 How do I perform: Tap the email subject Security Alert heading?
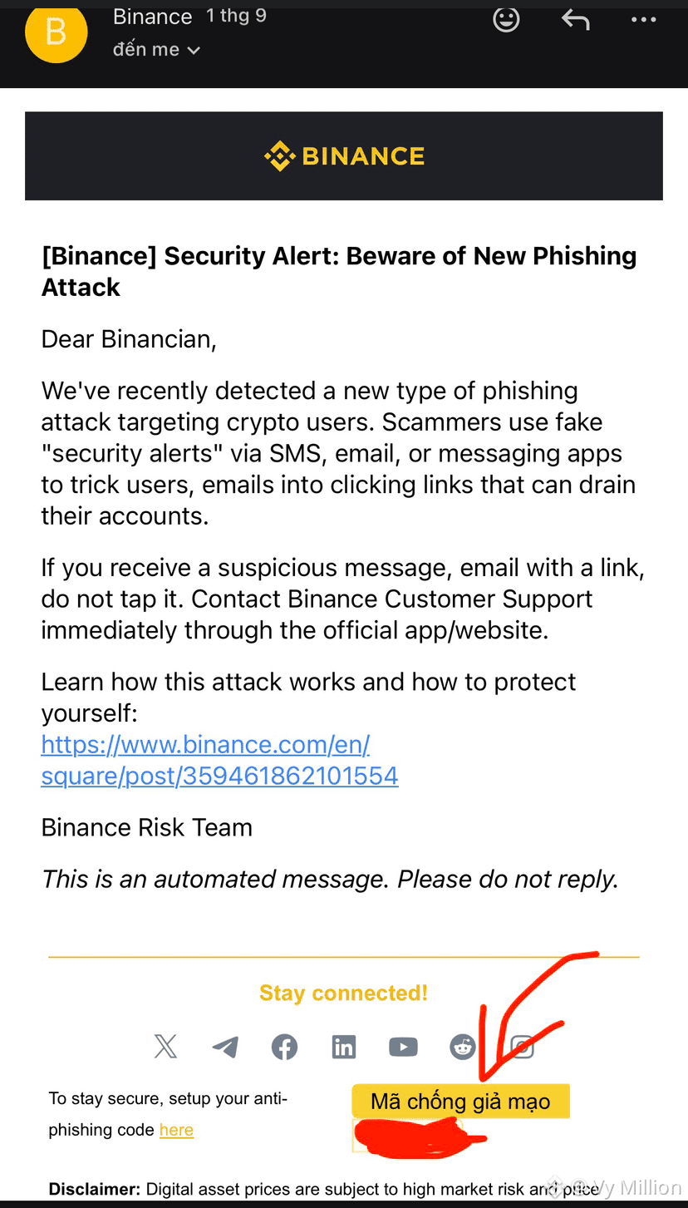tap(339, 271)
